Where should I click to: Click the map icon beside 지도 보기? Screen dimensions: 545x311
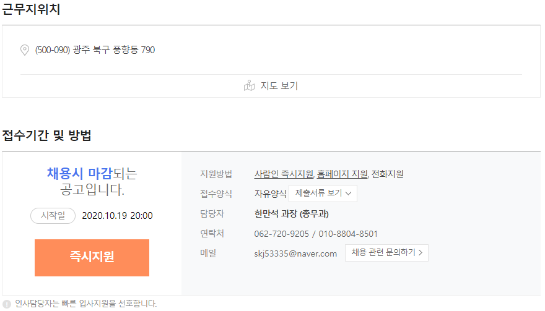coord(249,85)
